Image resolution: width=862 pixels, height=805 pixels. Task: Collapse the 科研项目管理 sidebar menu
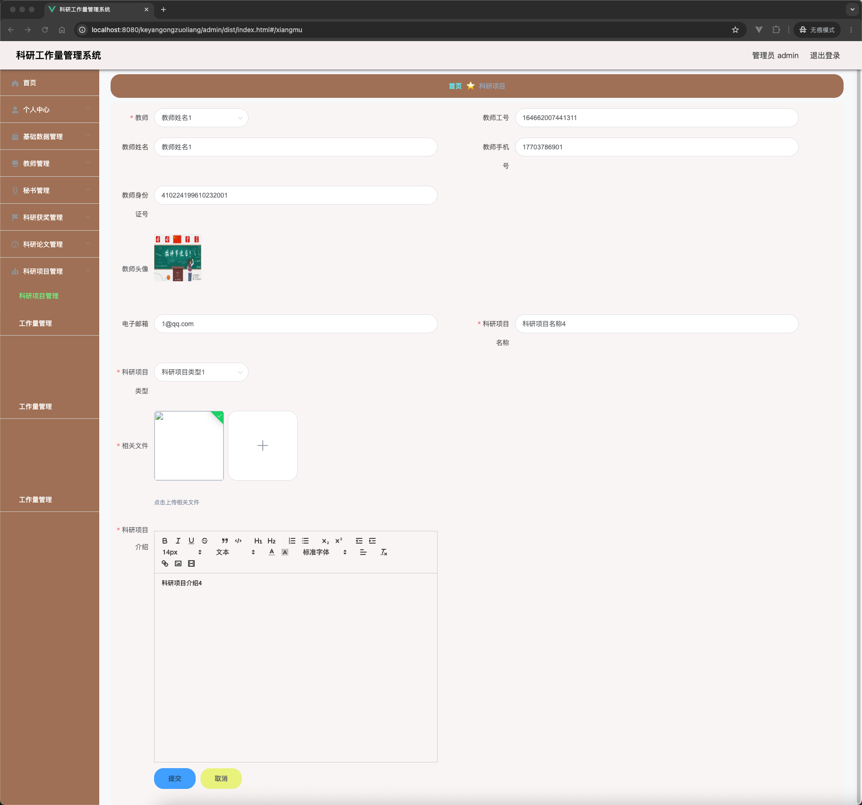[x=50, y=271]
